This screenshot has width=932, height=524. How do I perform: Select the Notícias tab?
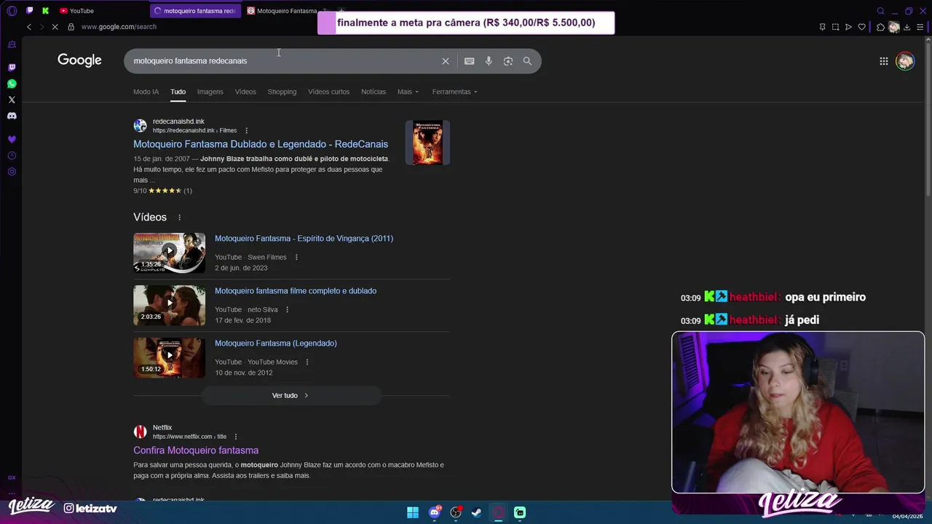click(374, 92)
